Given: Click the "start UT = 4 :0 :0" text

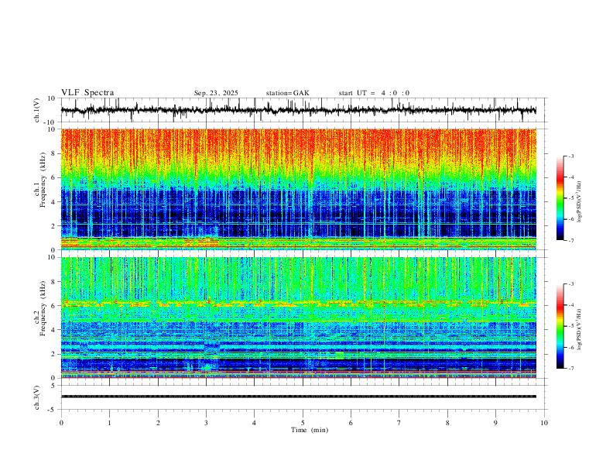Looking at the screenshot, I should pyautogui.click(x=374, y=93).
